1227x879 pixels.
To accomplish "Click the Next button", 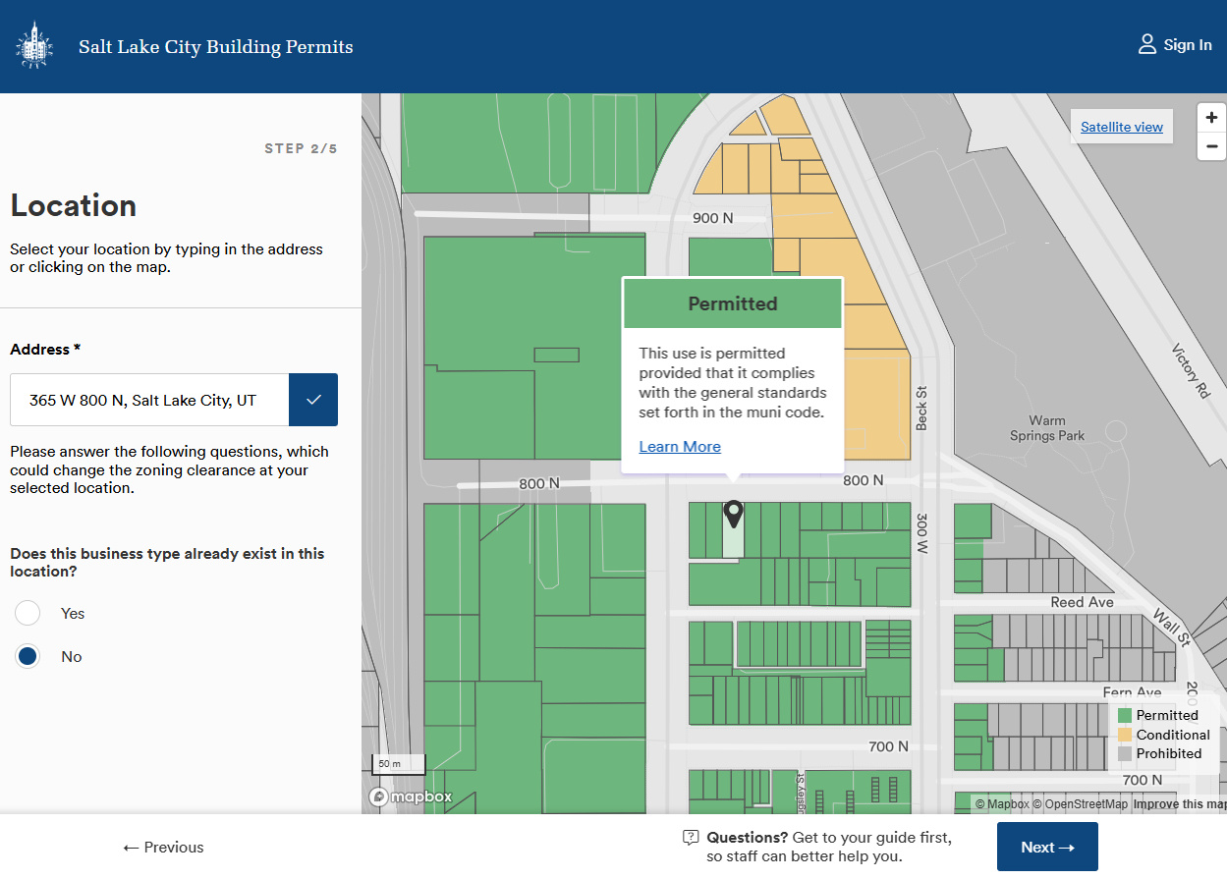I will (1047, 846).
